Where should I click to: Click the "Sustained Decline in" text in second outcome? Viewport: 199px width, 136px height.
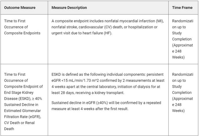coord(22,105)
